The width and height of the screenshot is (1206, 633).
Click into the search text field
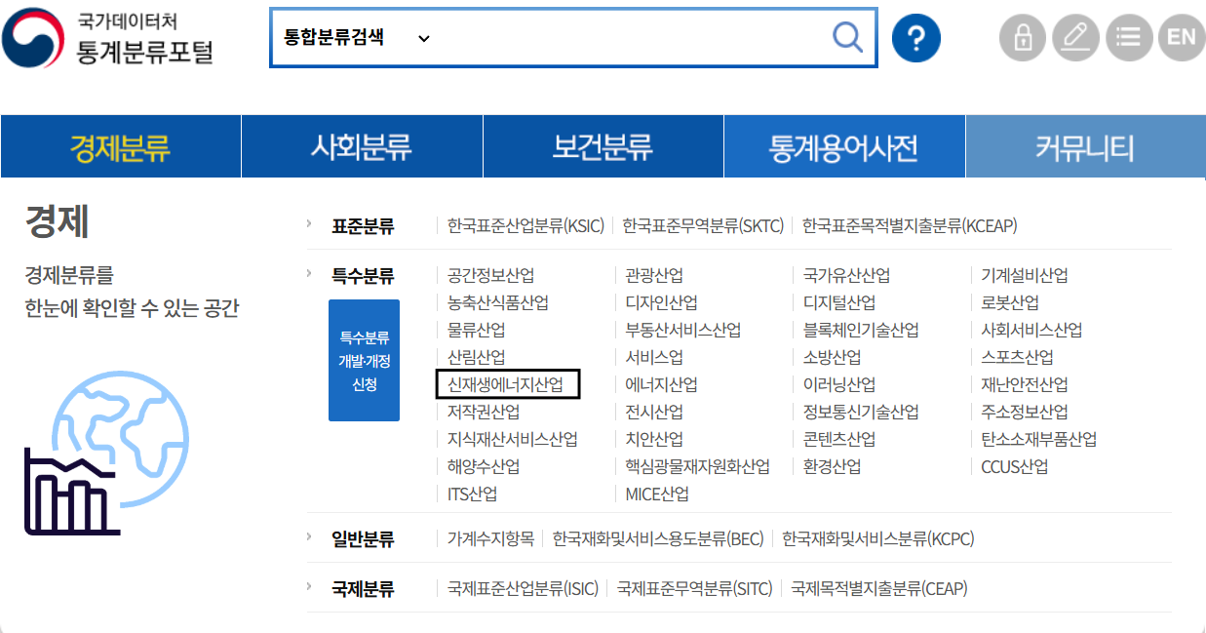[x=624, y=38]
